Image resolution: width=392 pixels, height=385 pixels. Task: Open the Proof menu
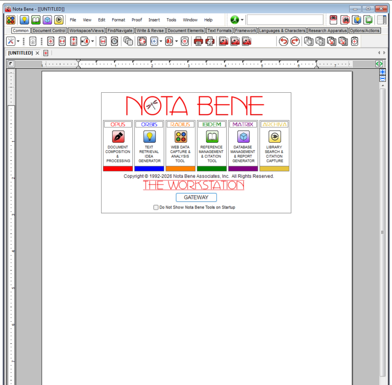tap(137, 20)
